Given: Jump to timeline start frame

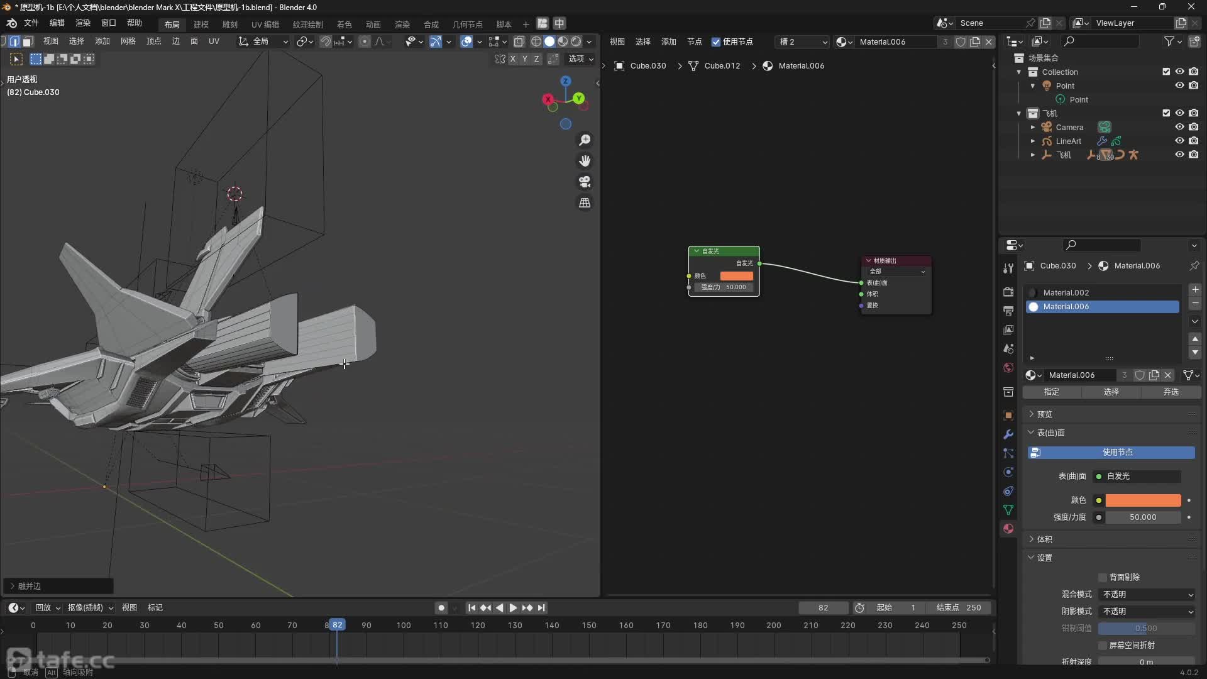Looking at the screenshot, I should point(471,608).
